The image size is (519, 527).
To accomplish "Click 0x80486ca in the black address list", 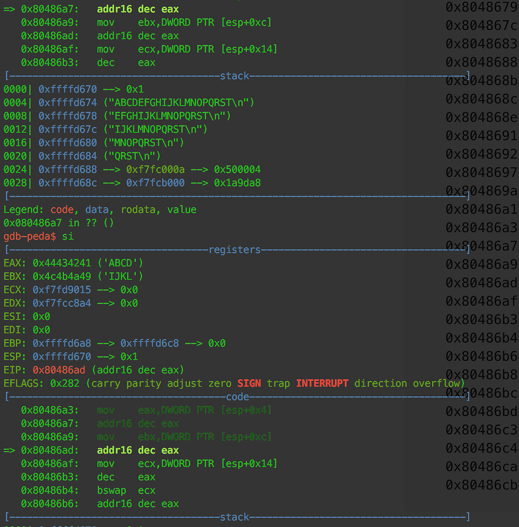I will point(481,467).
